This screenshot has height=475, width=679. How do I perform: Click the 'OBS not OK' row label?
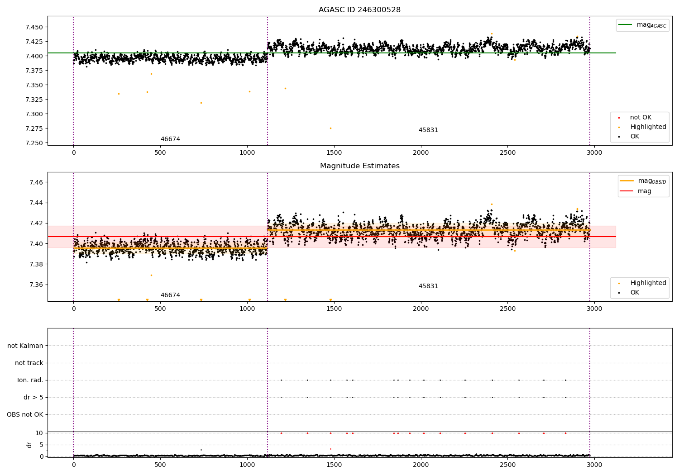pyautogui.click(x=25, y=415)
